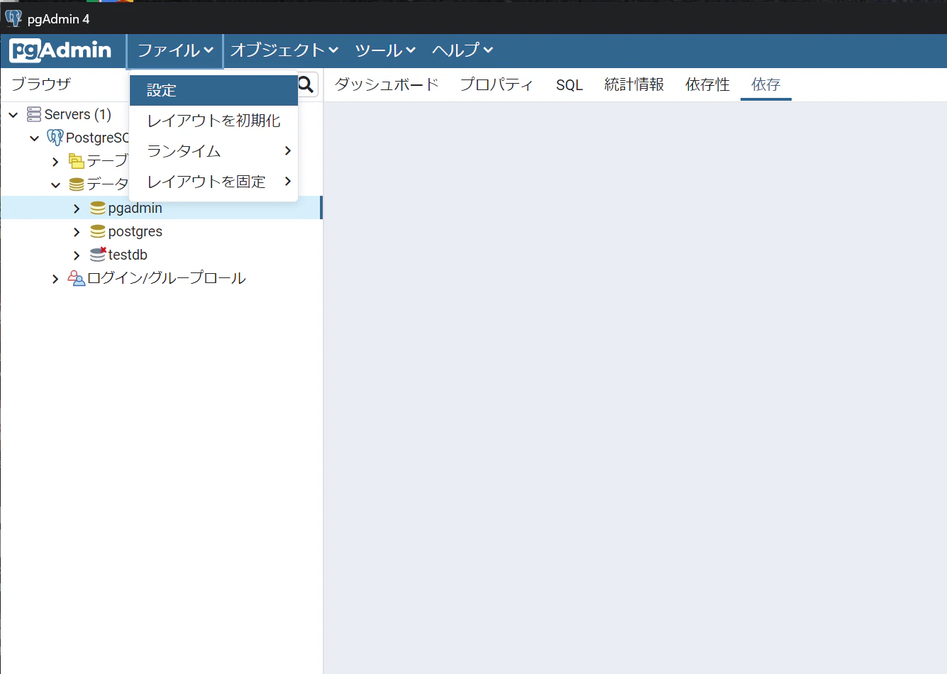
Task: Switch to the 統計情報 tab
Action: (x=634, y=84)
